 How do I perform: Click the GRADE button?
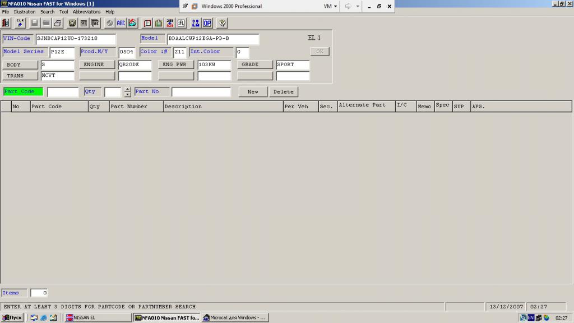(x=255, y=64)
